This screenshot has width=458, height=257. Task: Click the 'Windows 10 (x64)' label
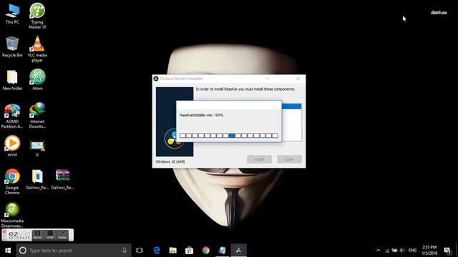[170, 161]
